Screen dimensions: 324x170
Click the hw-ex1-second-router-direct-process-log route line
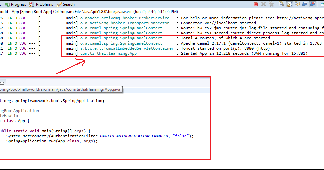point(252,33)
